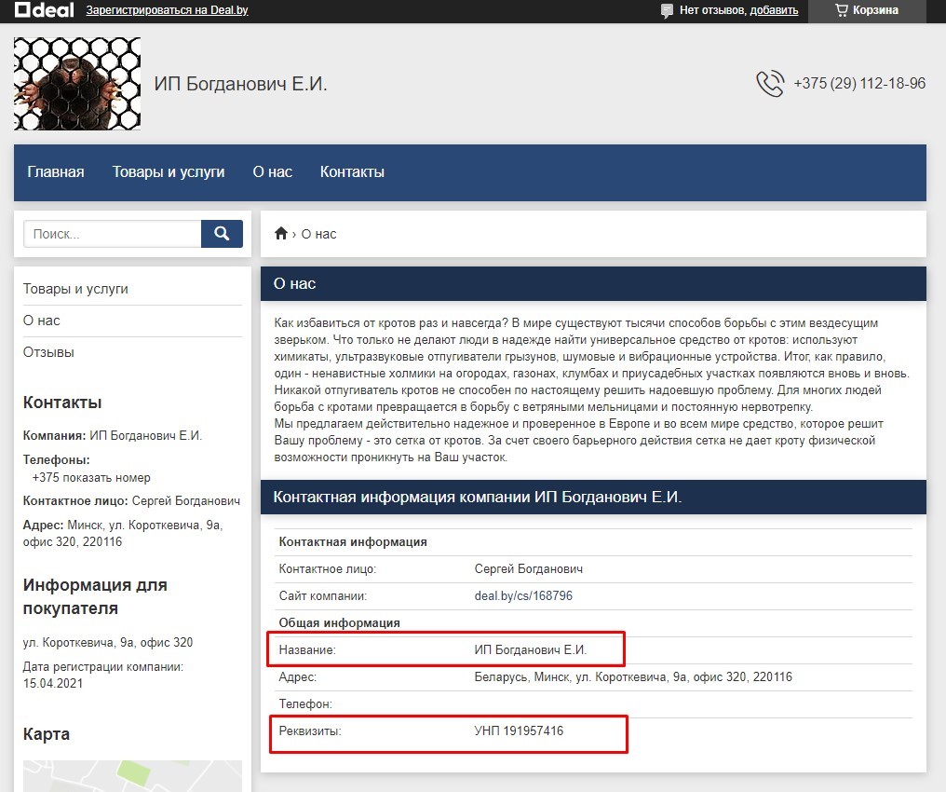Click the УНП 191957416 requisites value
This screenshot has height=792, width=946.
pyautogui.click(x=519, y=731)
